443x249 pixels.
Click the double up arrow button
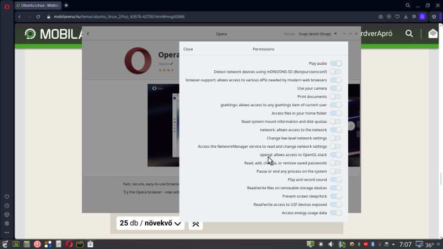[x=195, y=224]
